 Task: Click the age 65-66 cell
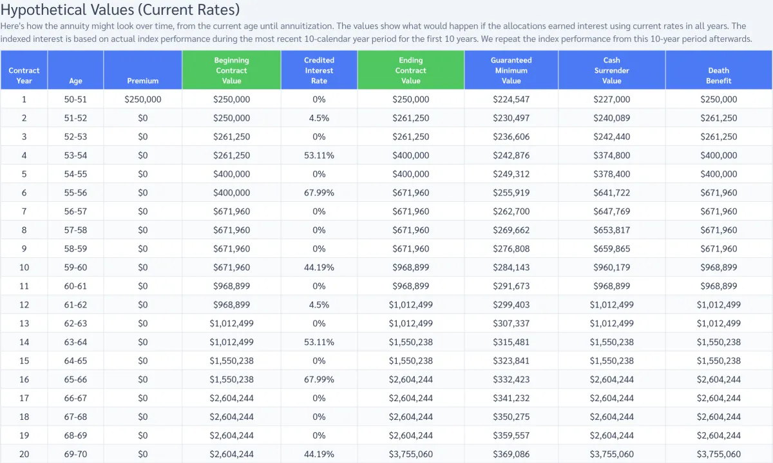point(75,380)
